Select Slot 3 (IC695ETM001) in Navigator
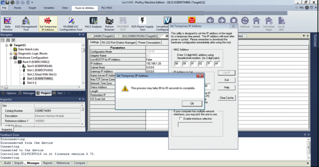 click(x=40, y=79)
